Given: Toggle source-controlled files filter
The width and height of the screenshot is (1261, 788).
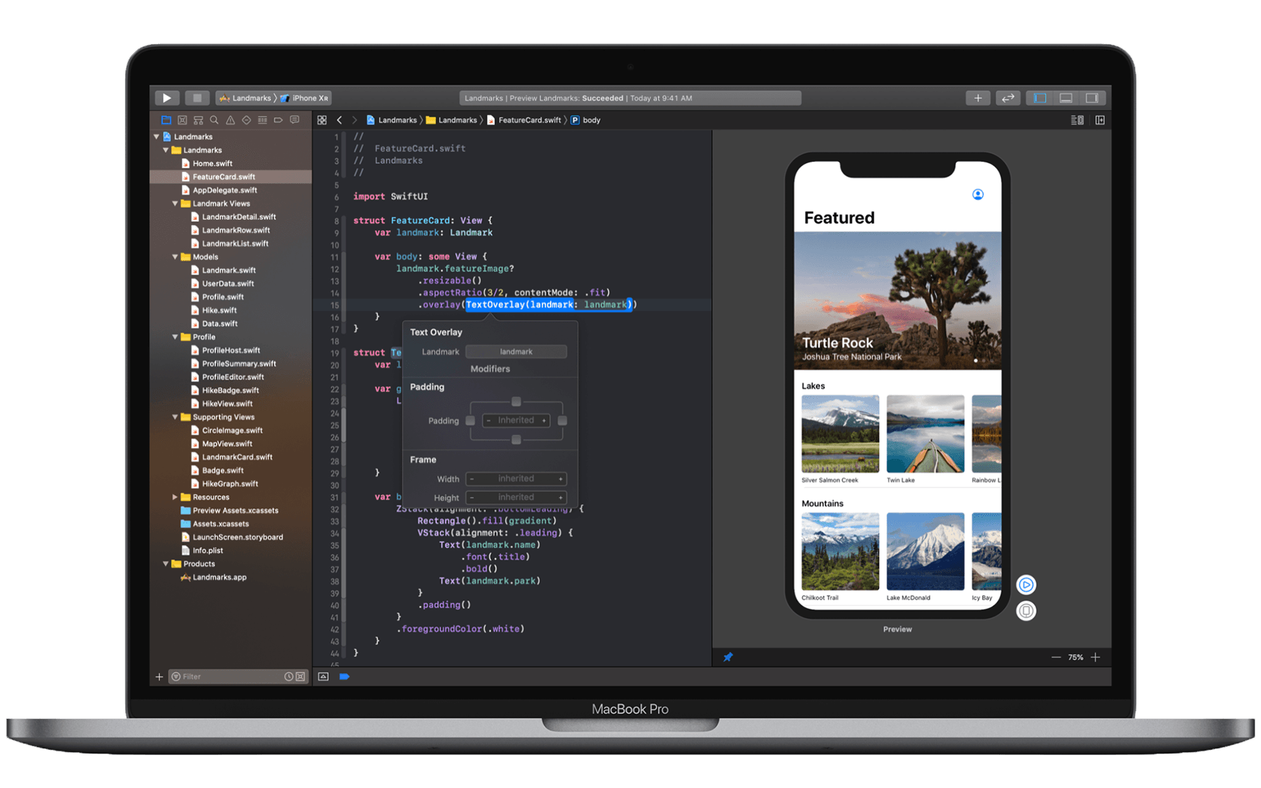Looking at the screenshot, I should coord(301,677).
